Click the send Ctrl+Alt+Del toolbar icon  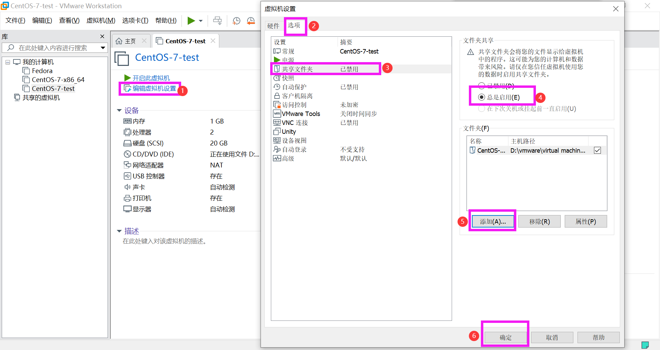pos(217,21)
